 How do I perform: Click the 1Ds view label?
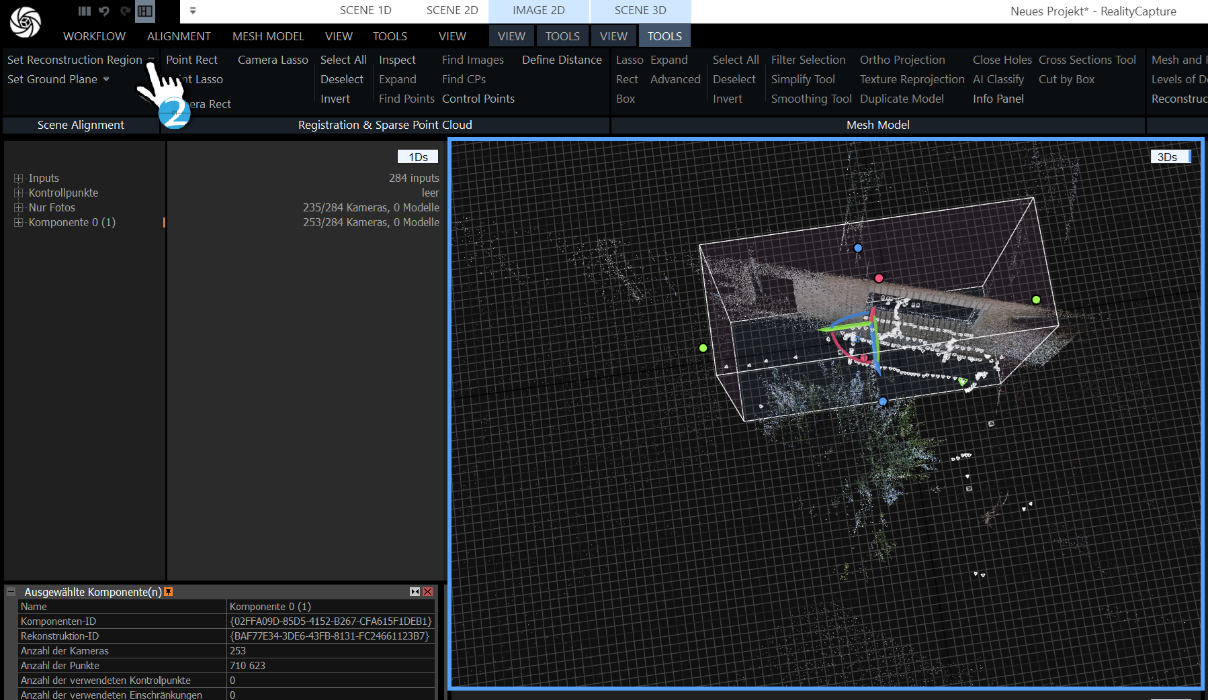(x=418, y=156)
